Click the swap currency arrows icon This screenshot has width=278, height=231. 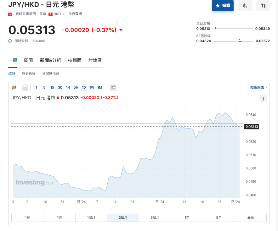pos(263,6)
